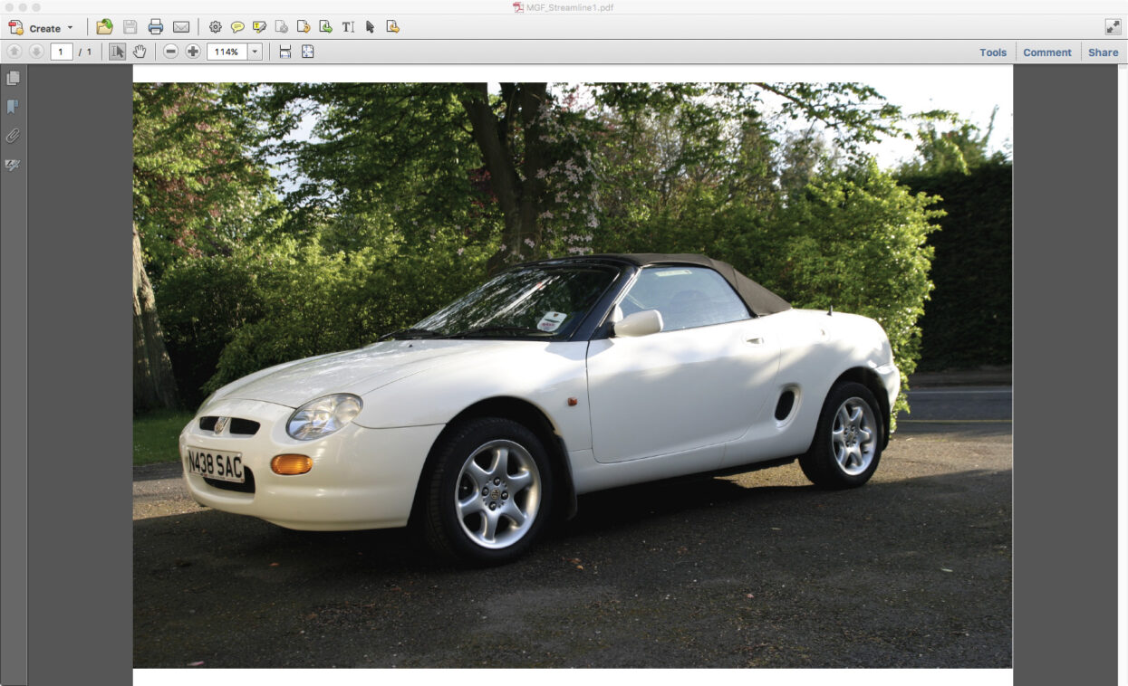Click the Share pane link
1128x686 pixels.
click(1103, 52)
